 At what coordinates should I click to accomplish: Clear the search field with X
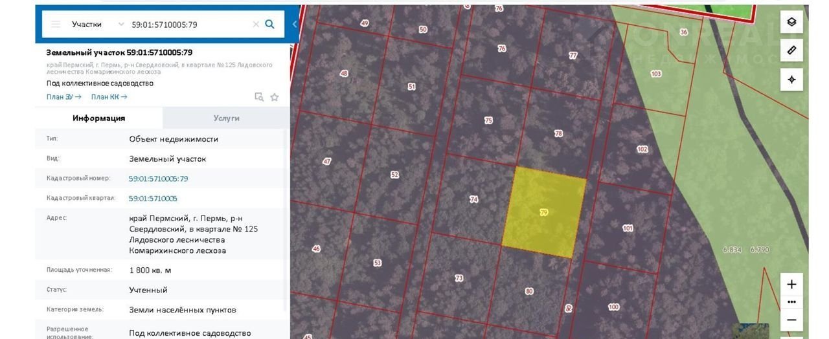(x=256, y=24)
